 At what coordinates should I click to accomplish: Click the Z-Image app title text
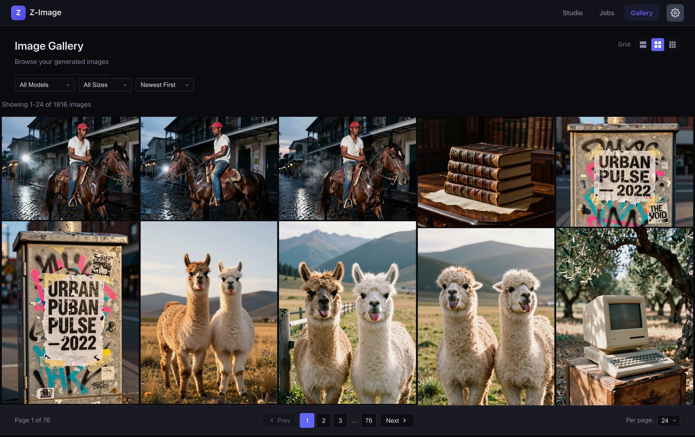(46, 12)
